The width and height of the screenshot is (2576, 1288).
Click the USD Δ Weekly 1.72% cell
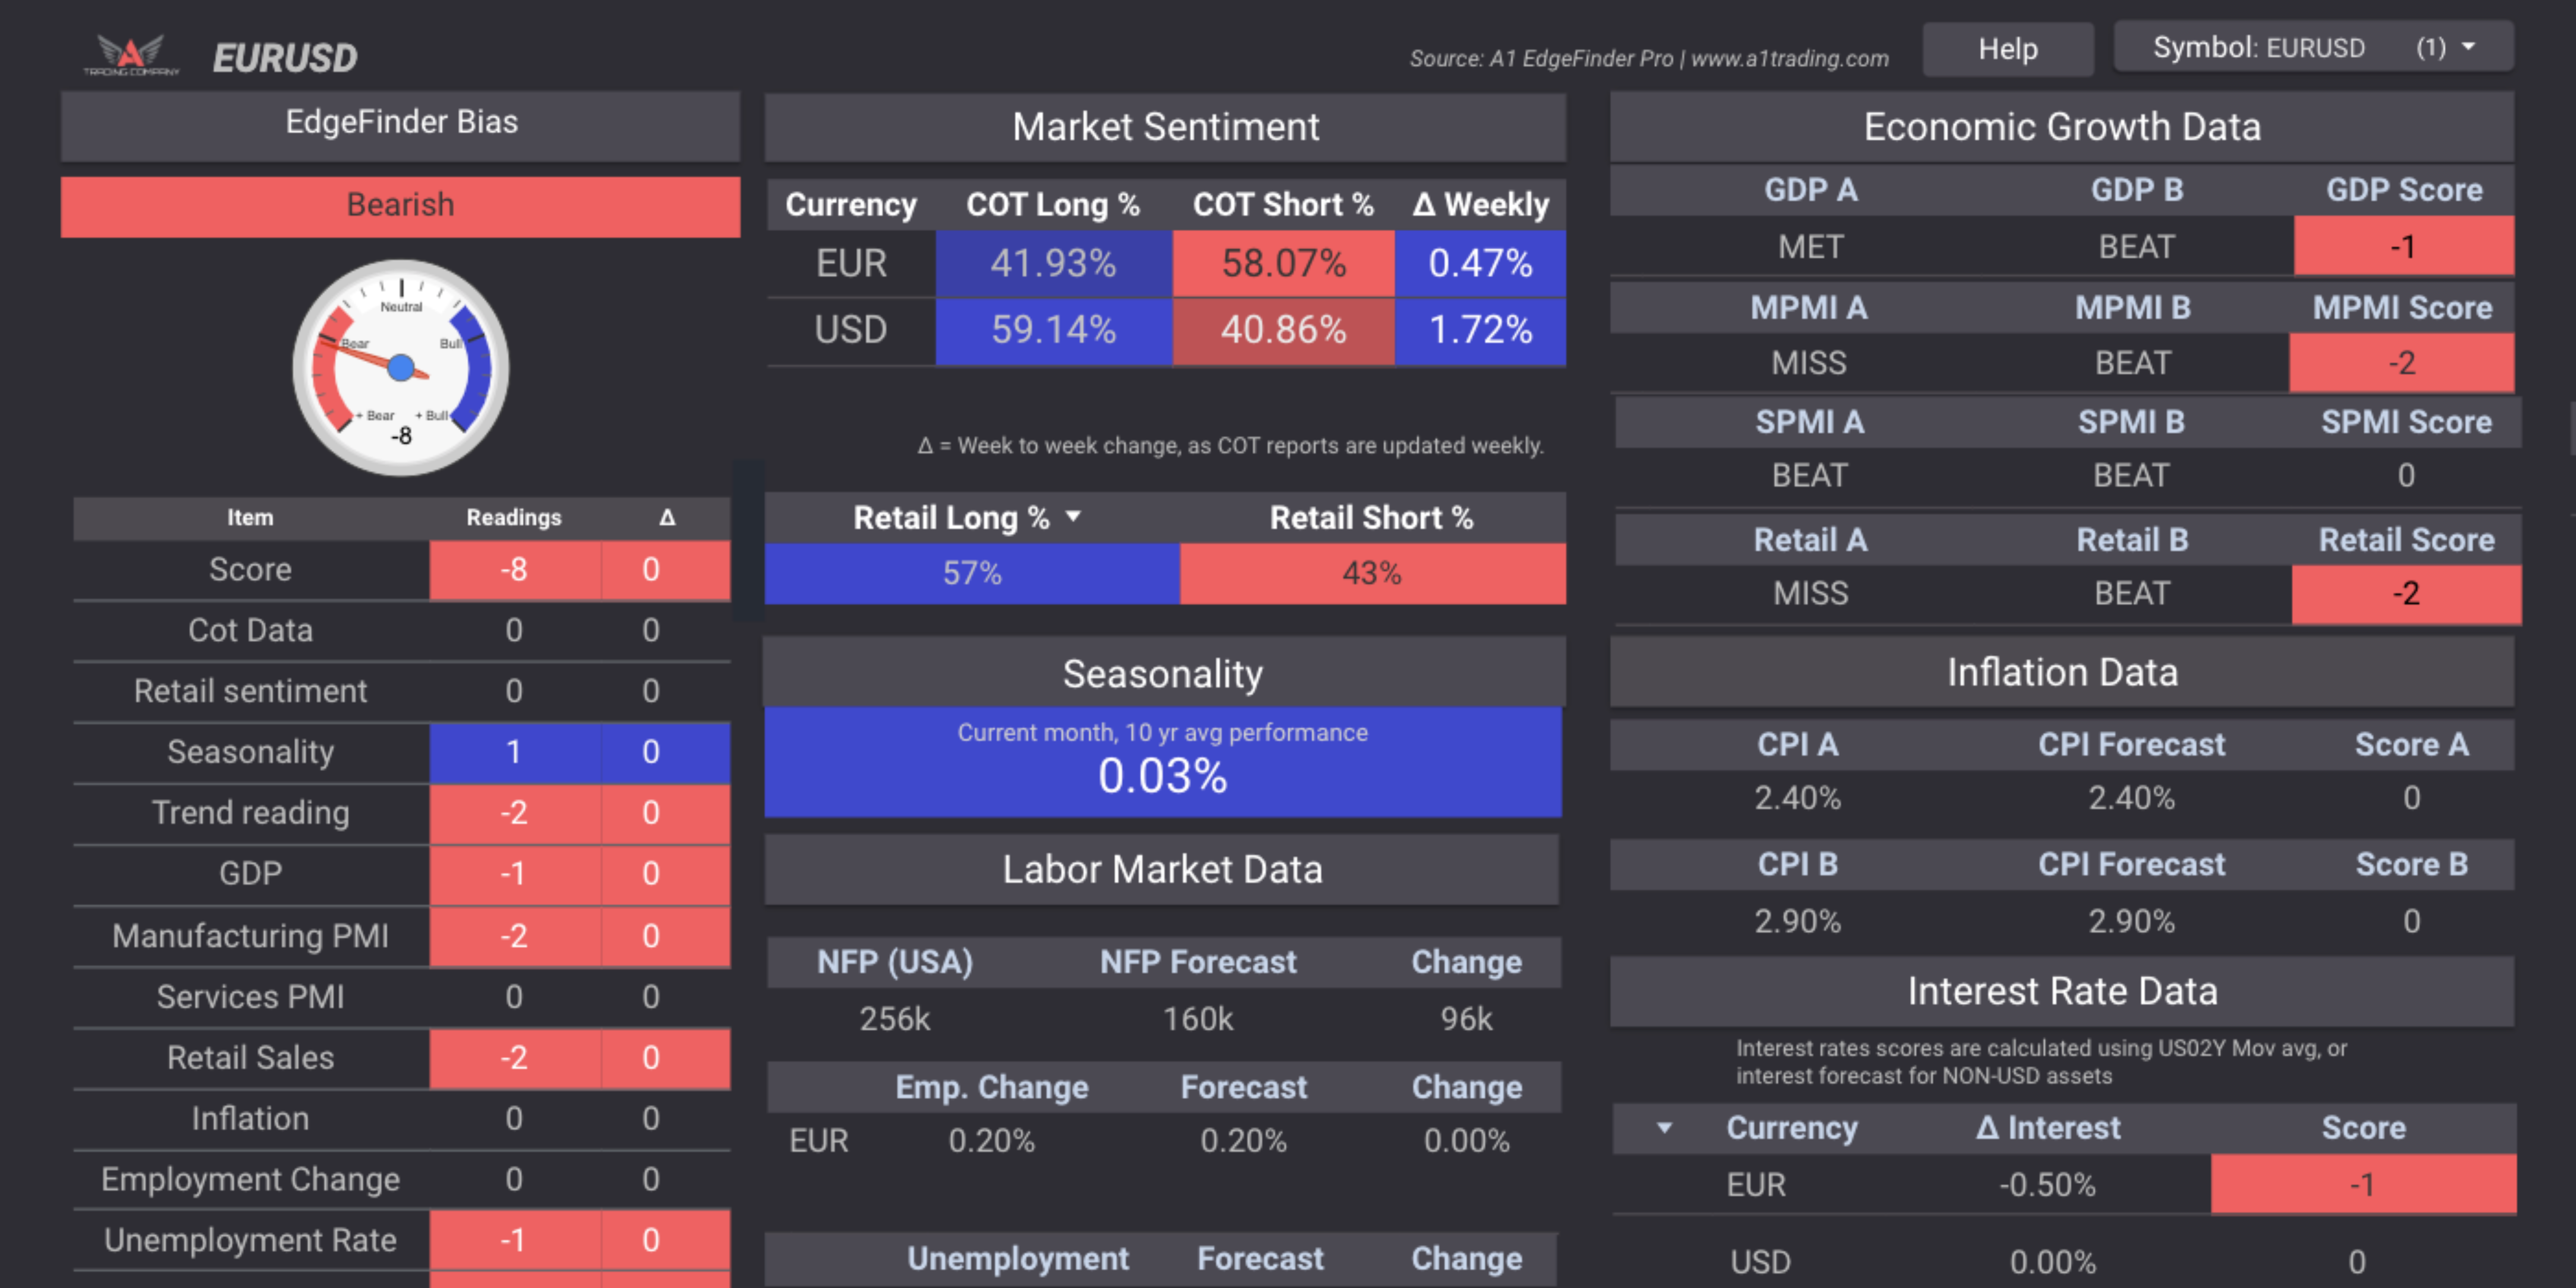click(1480, 330)
